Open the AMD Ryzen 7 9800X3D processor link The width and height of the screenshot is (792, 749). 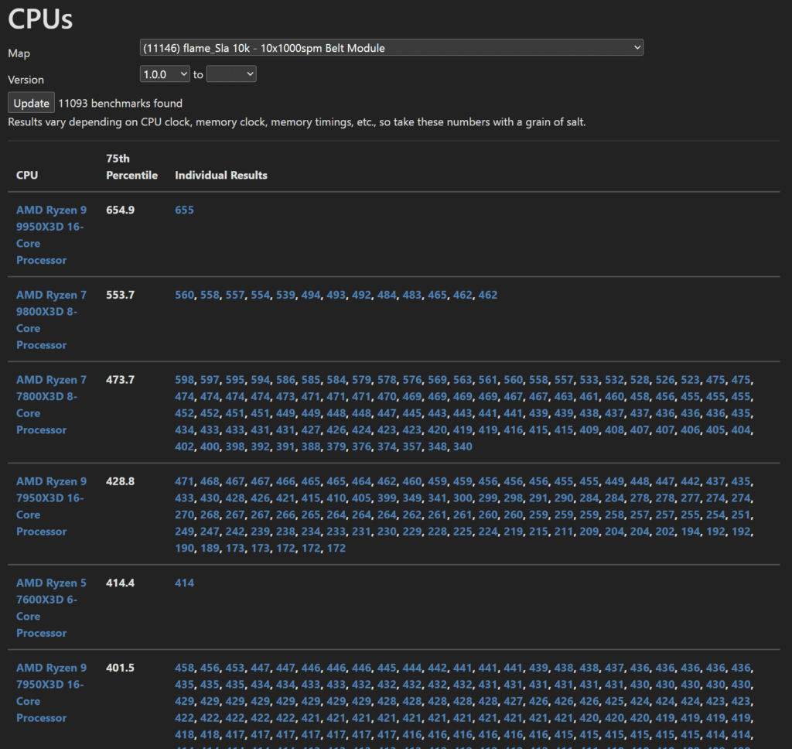[51, 320]
